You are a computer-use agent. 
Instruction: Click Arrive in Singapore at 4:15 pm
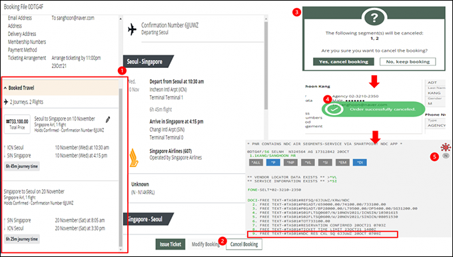point(177,122)
